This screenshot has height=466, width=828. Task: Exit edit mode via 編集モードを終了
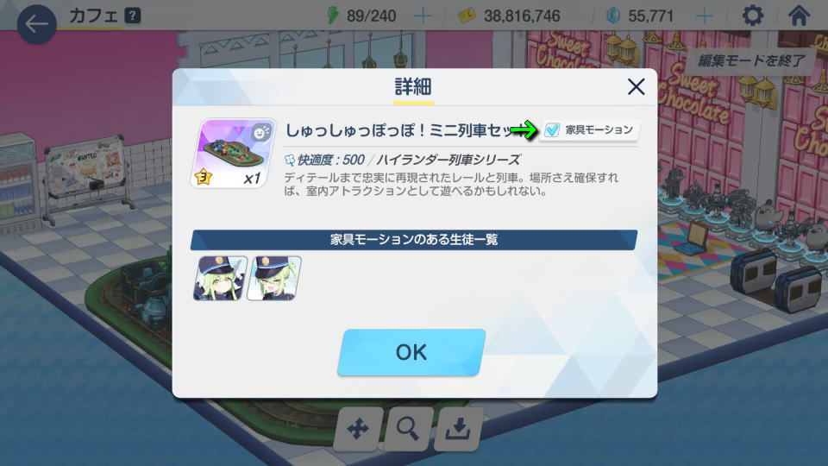(751, 60)
